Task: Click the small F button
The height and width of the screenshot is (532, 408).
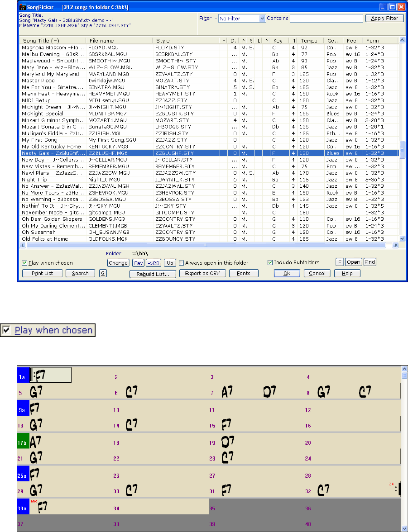Action: pos(340,262)
